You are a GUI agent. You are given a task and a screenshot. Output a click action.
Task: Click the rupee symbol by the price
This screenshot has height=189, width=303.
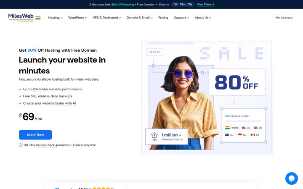pyautogui.click(x=21, y=115)
